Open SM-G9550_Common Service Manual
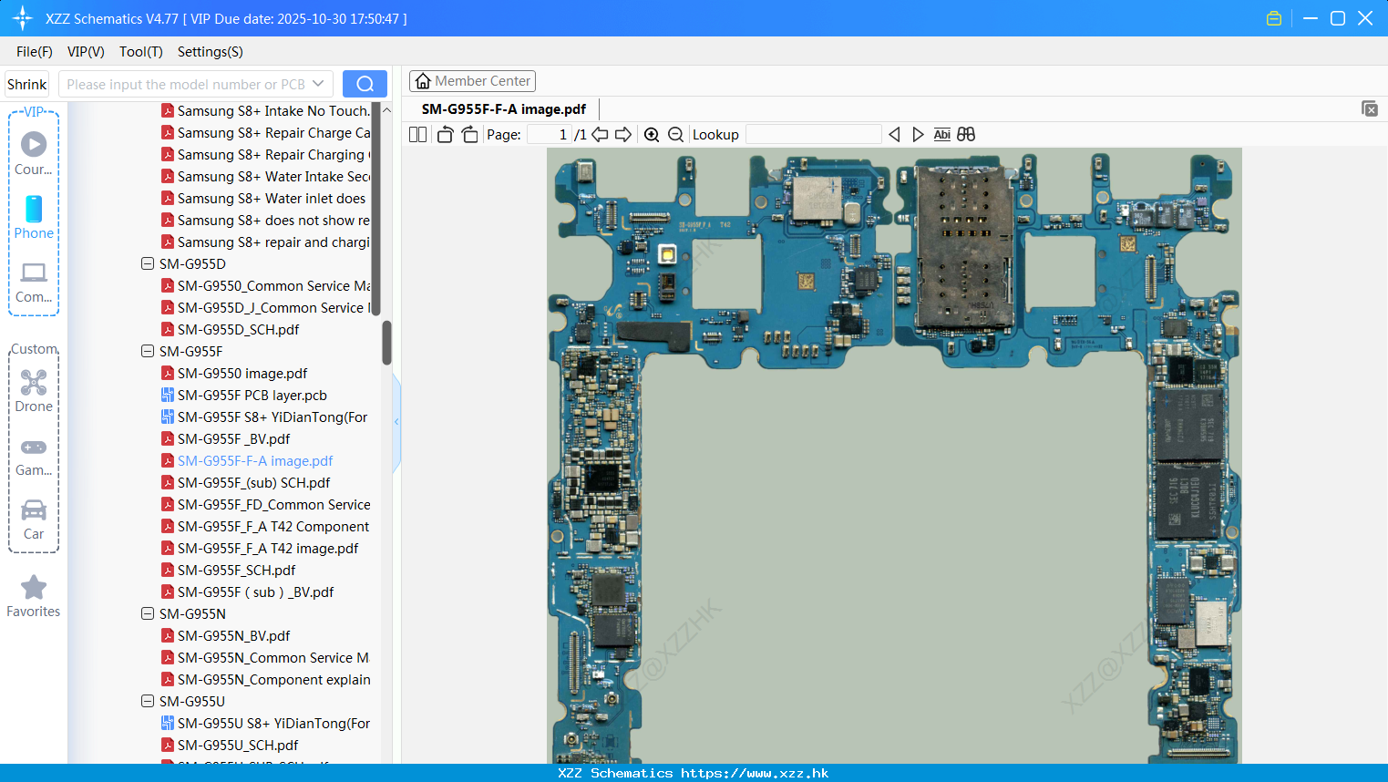The width and height of the screenshot is (1388, 782). [273, 285]
